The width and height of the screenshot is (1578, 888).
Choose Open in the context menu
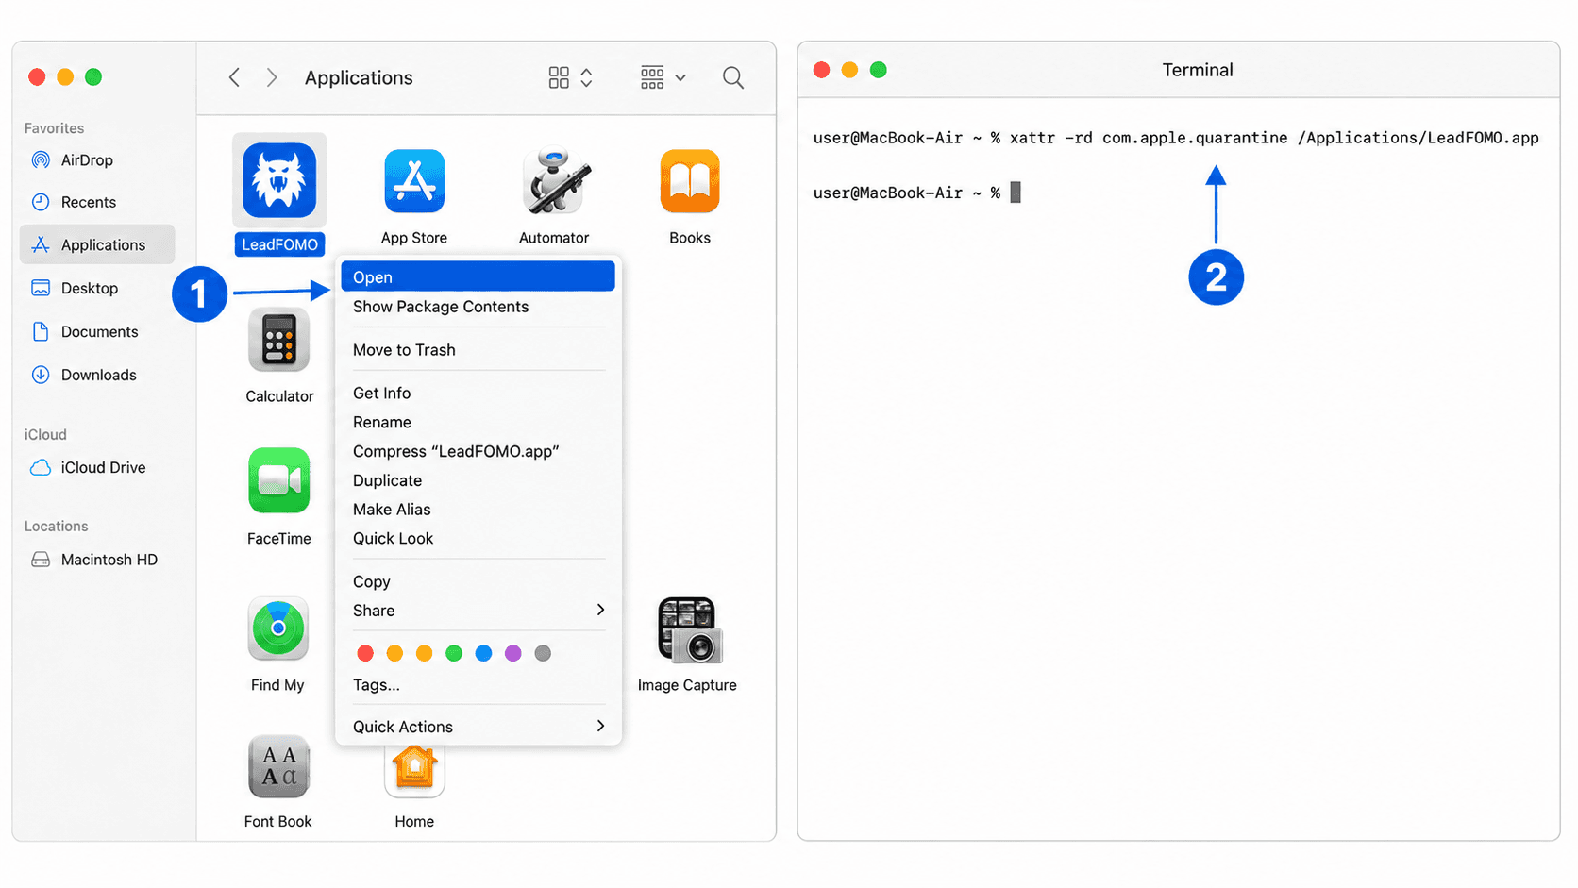(478, 276)
